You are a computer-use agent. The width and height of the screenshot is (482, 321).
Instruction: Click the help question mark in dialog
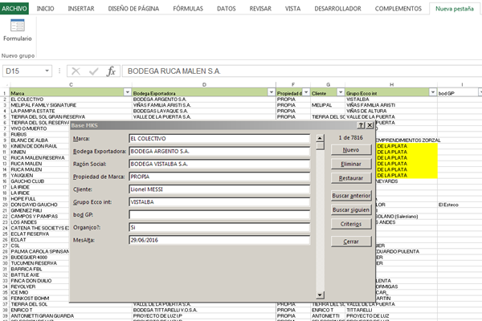point(361,126)
